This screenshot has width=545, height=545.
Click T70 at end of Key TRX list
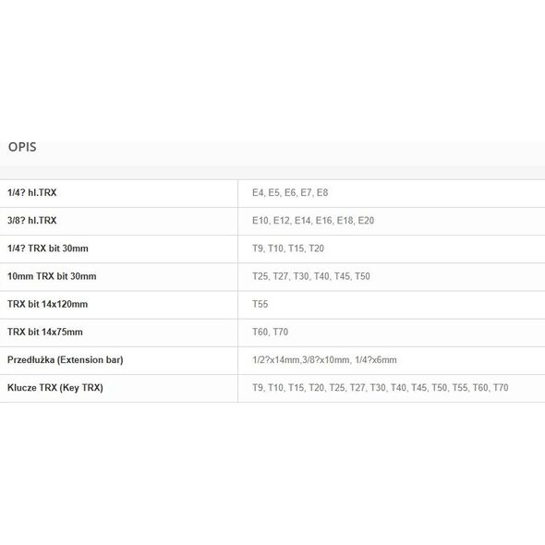pyautogui.click(x=501, y=388)
